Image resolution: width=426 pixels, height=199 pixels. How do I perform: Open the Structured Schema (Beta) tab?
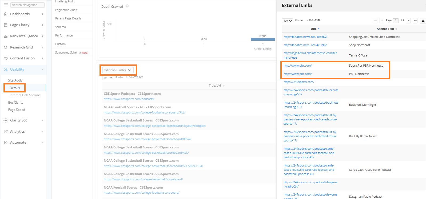71,52
